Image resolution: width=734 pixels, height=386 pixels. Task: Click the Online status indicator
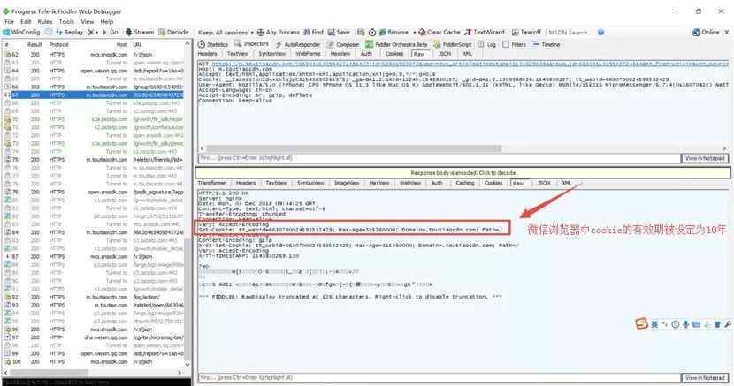706,33
